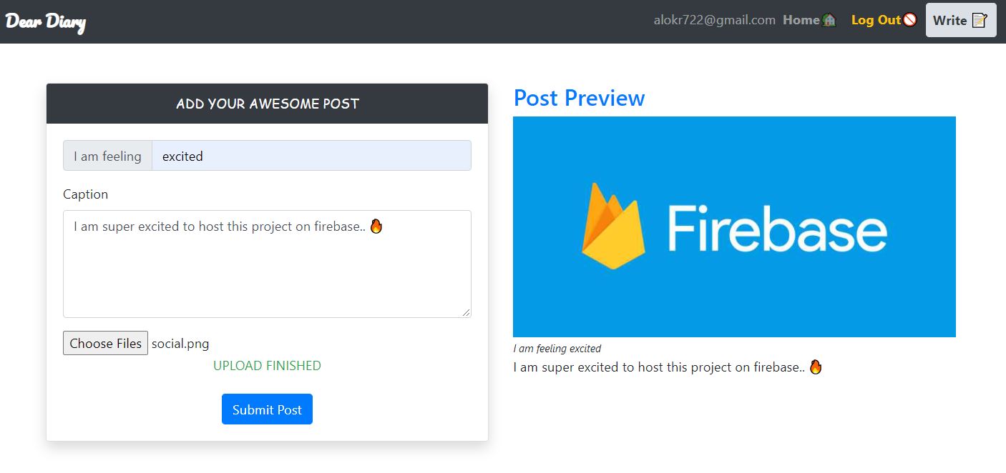Go to the Home nav link
Image resolution: width=1006 pixels, height=473 pixels.
pos(809,20)
